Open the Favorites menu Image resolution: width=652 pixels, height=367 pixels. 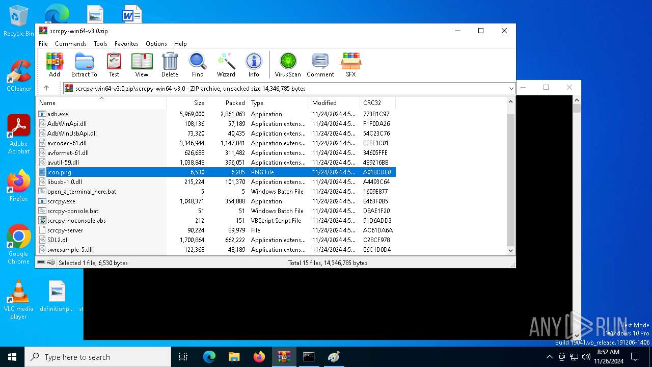tap(126, 44)
